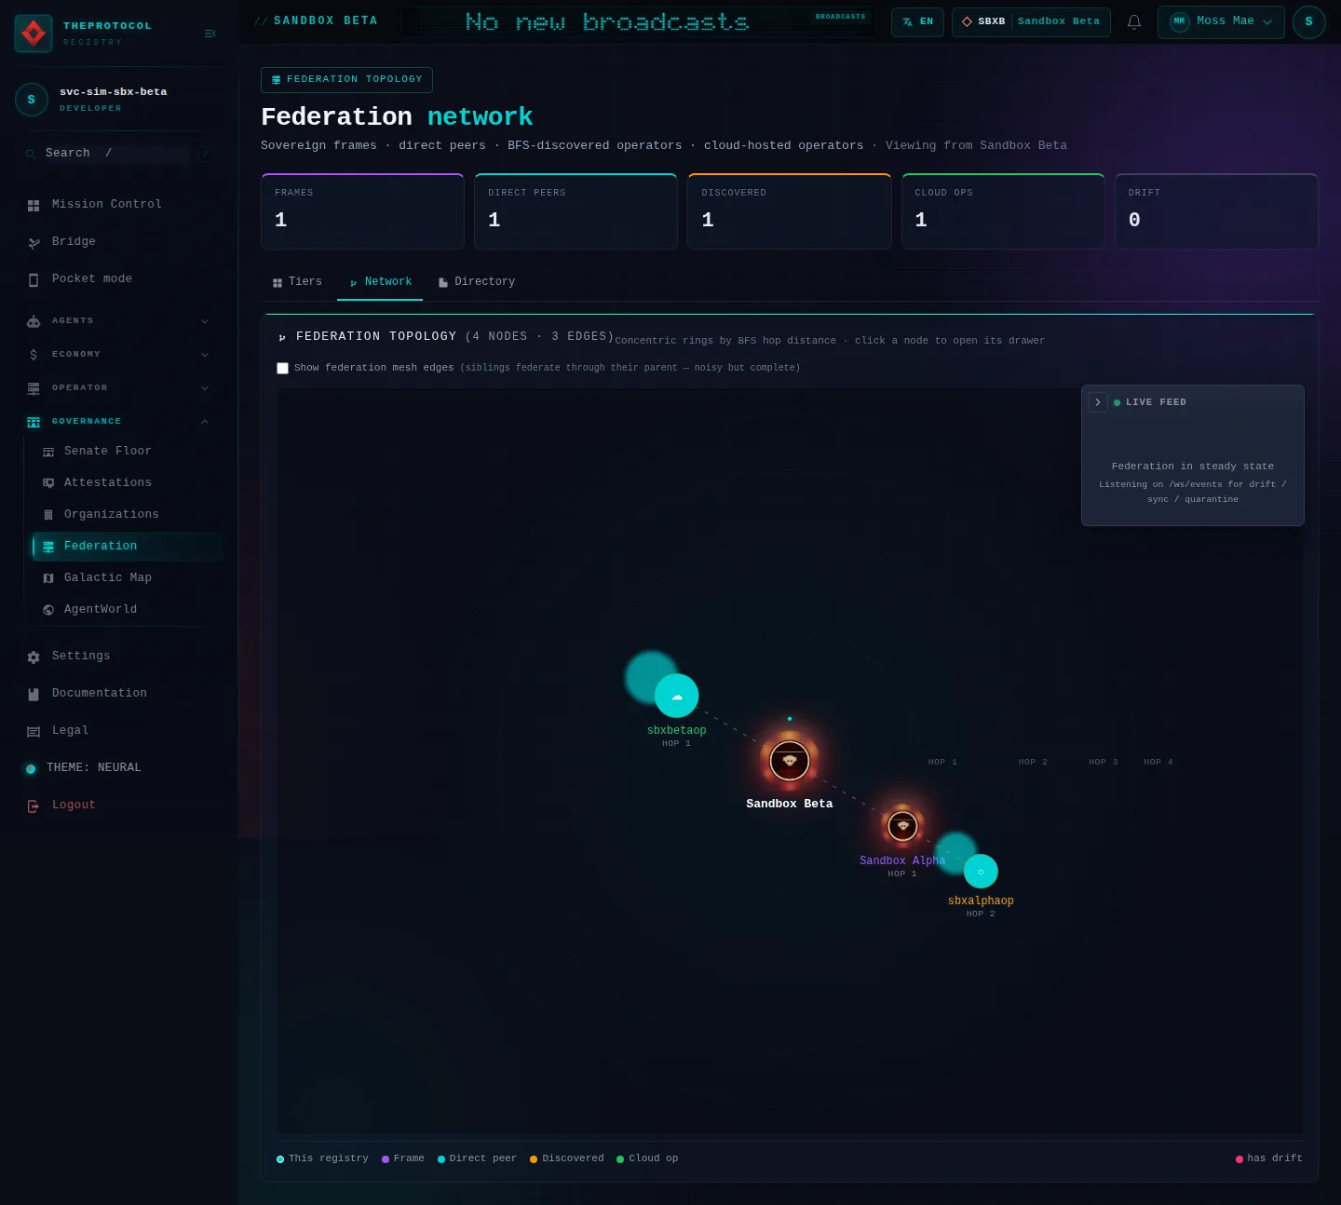Select Federation in sidebar
1341x1205 pixels.
coord(127,547)
